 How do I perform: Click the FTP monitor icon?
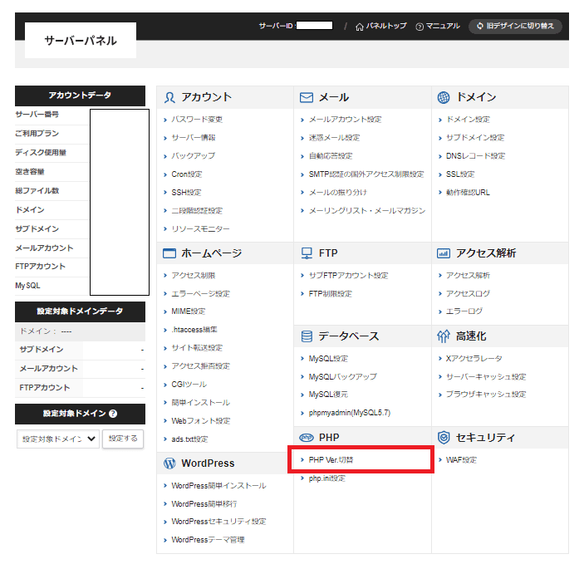coord(307,253)
